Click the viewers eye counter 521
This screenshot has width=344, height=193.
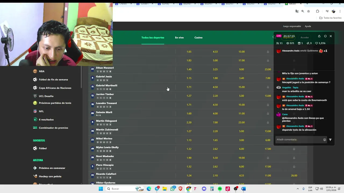pos(290,43)
